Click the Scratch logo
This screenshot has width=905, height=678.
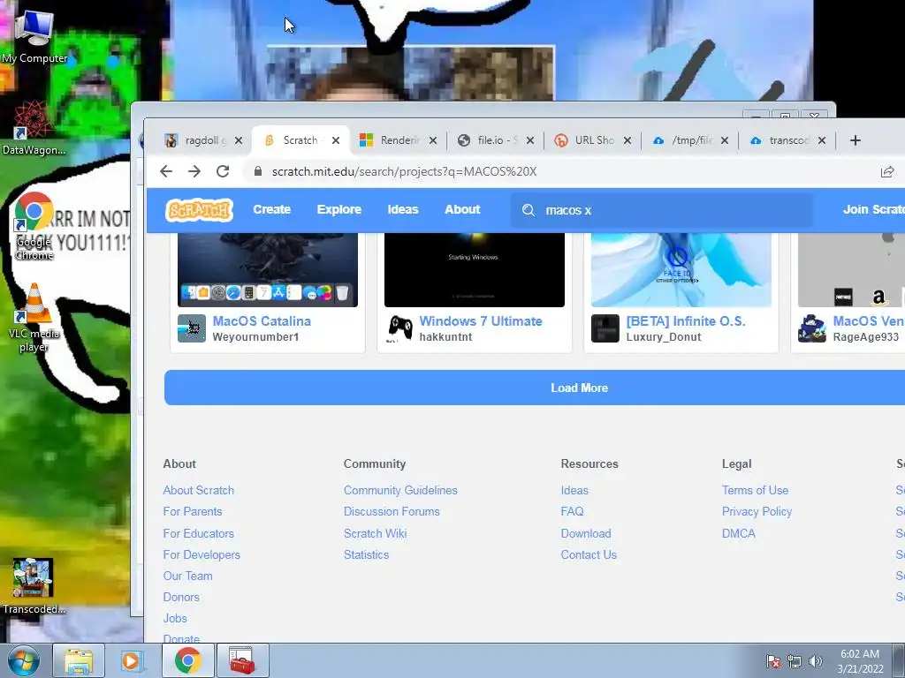coord(199,210)
